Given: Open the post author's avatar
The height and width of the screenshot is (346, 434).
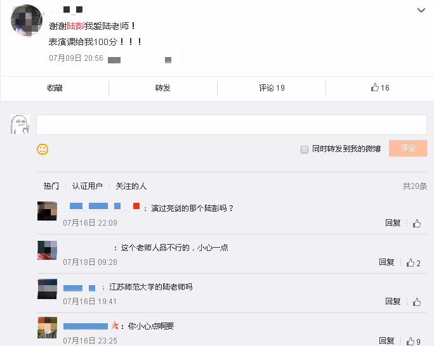Looking at the screenshot, I should (x=27, y=20).
